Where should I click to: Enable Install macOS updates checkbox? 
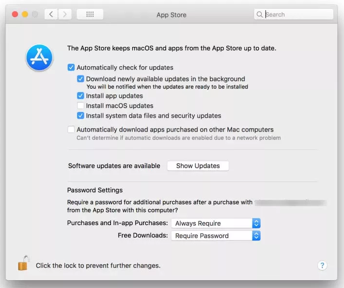click(x=80, y=106)
